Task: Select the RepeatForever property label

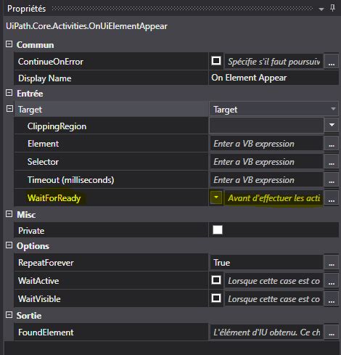Action: point(46,263)
